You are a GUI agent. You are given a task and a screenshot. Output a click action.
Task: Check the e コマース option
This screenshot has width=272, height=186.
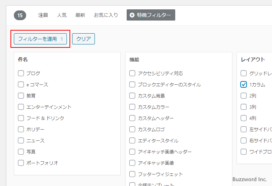click(21, 84)
